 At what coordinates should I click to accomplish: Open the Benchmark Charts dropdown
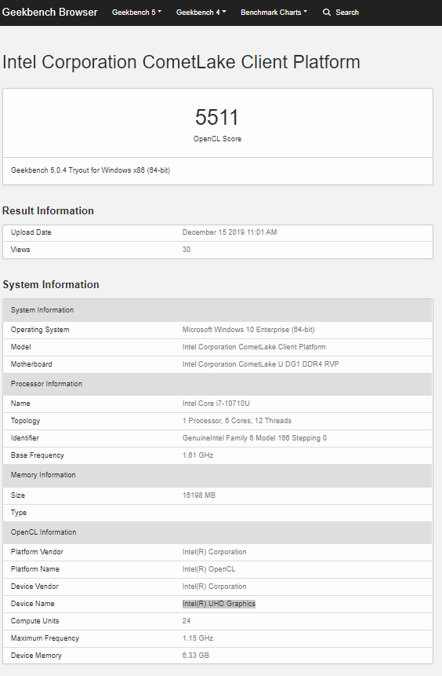pyautogui.click(x=274, y=13)
